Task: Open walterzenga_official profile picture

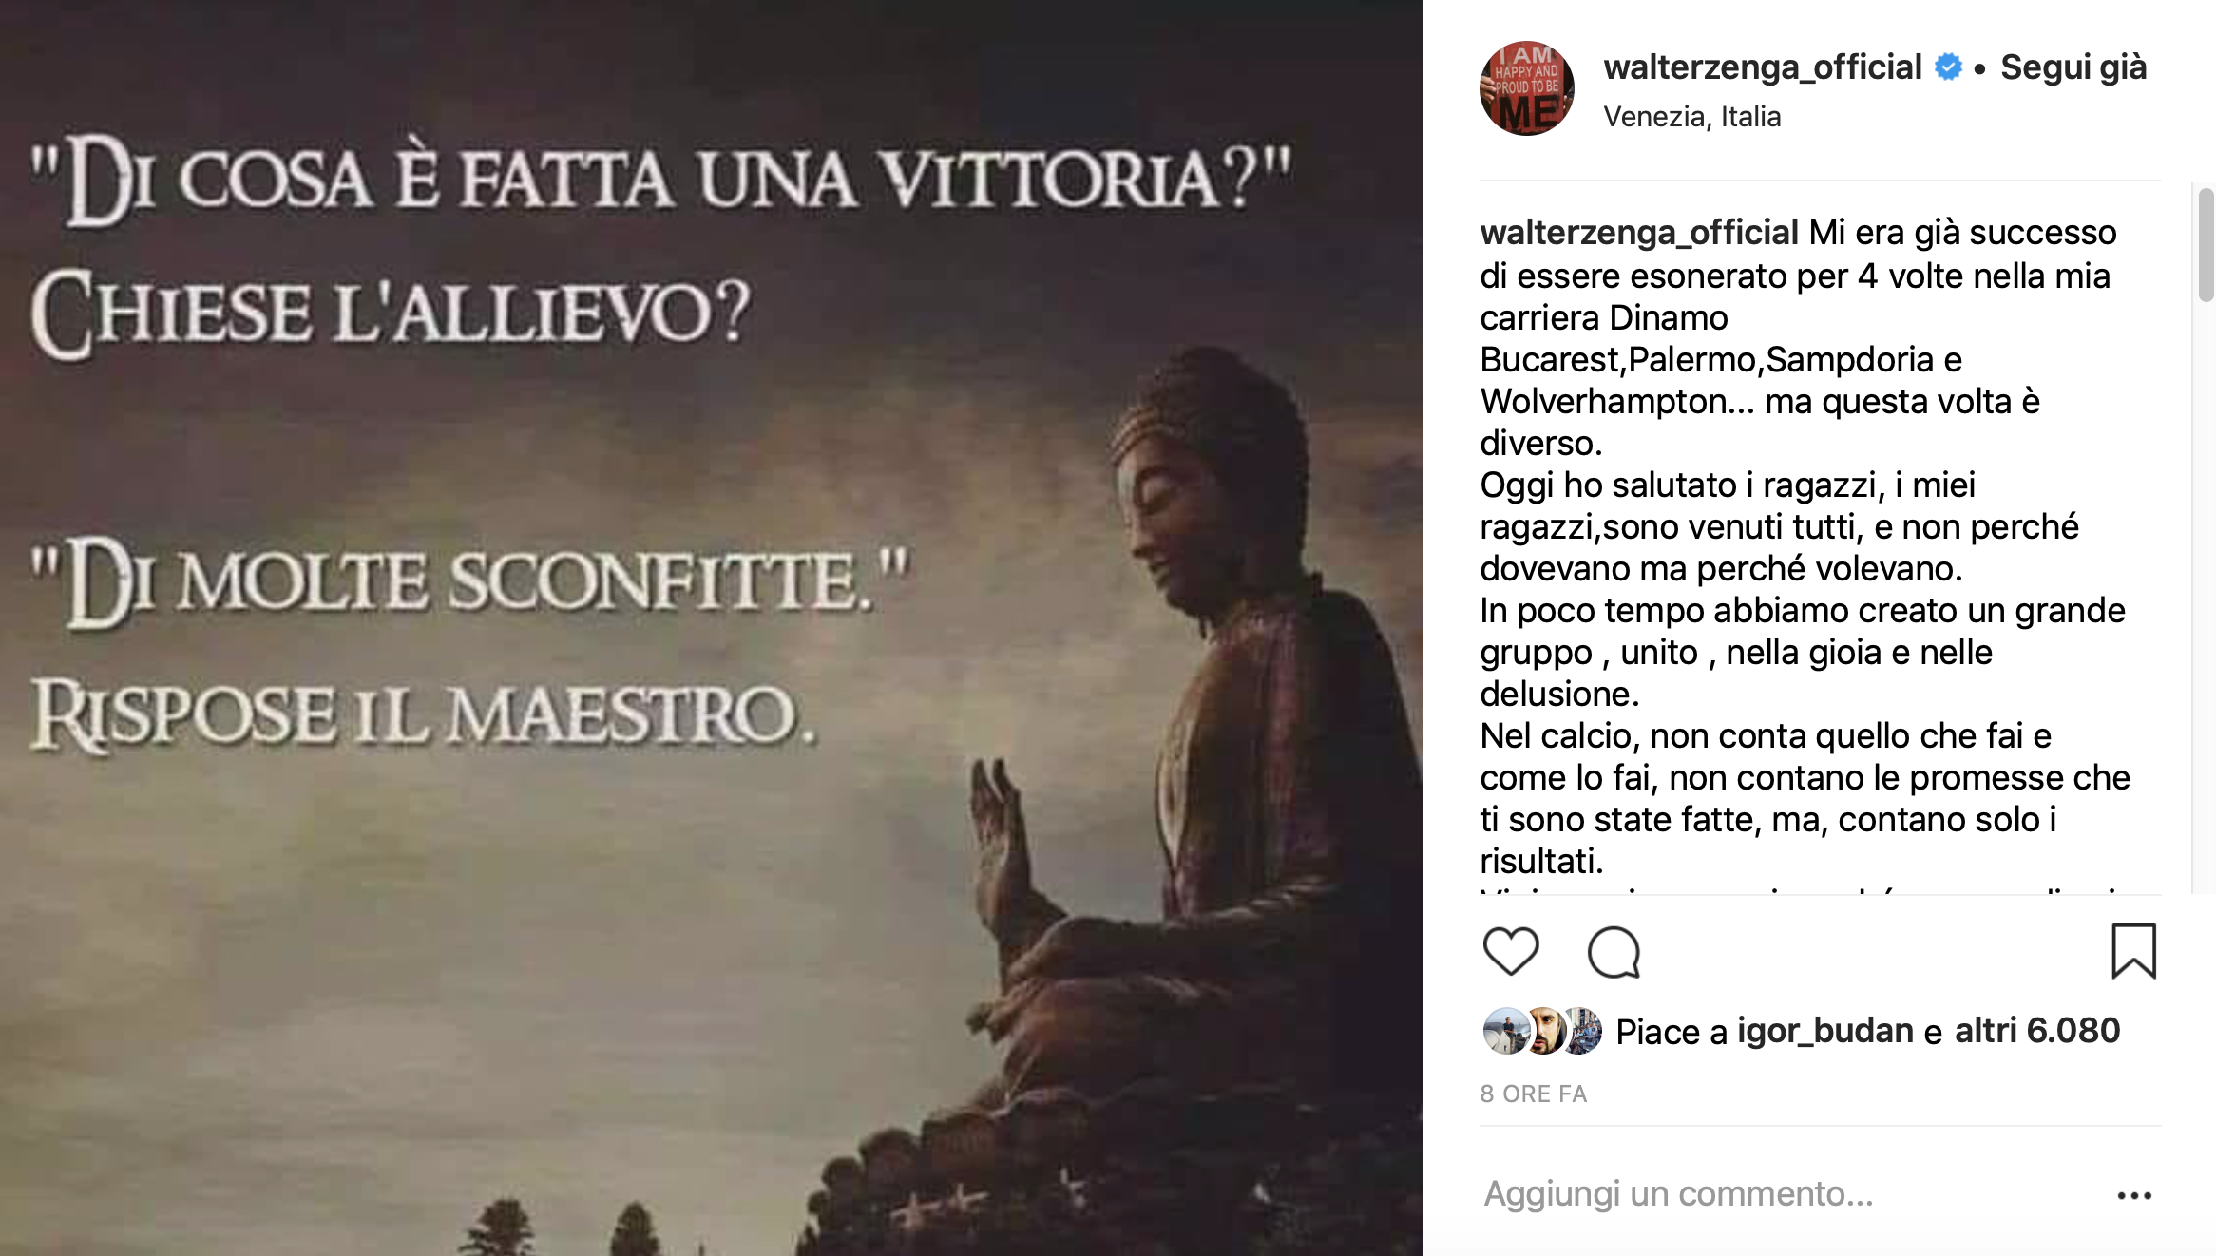Action: coord(1526,88)
